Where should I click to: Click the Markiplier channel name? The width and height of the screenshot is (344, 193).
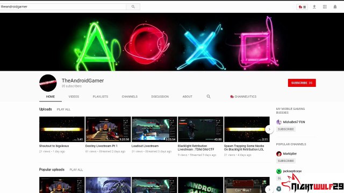[290, 154]
